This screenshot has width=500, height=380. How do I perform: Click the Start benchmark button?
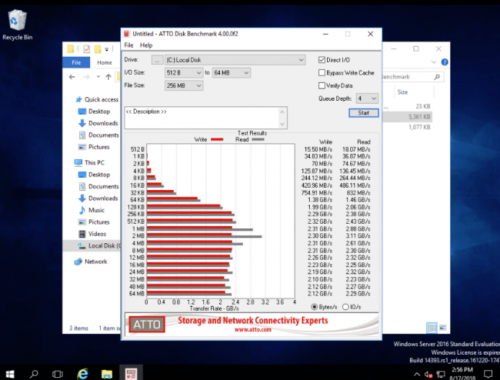click(364, 113)
